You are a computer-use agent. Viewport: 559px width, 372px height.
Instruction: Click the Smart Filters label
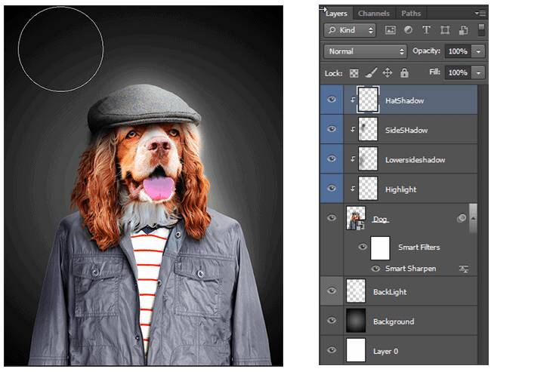[x=419, y=247]
